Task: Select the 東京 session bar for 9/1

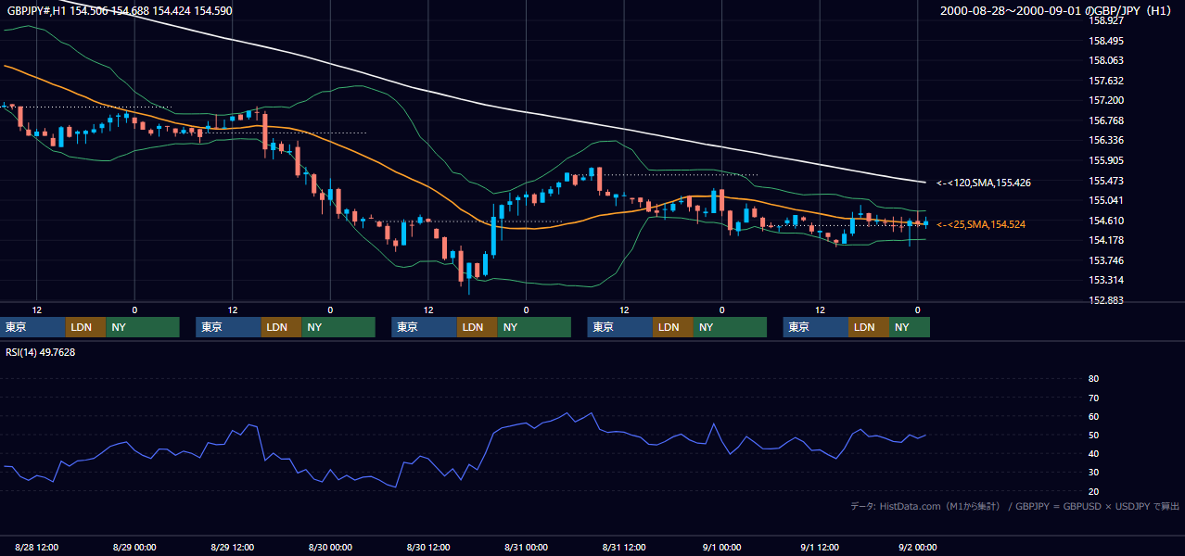Action: [x=816, y=327]
